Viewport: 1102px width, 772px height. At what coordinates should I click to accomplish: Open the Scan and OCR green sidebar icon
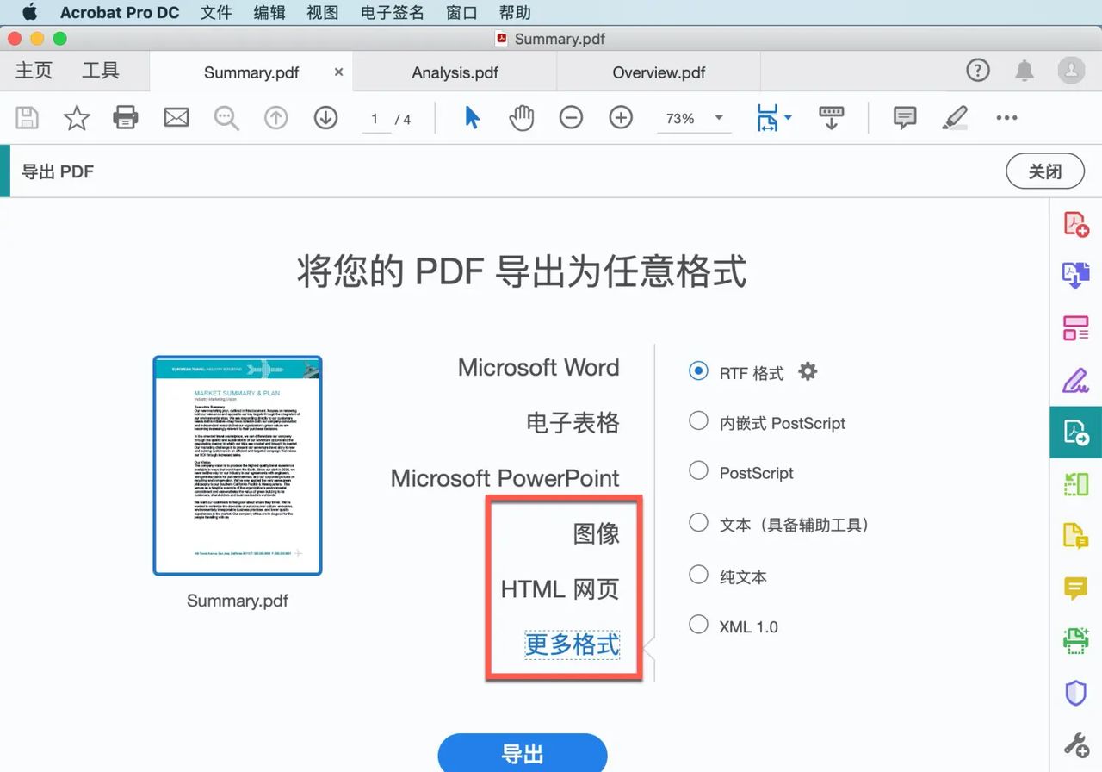pos(1076,640)
